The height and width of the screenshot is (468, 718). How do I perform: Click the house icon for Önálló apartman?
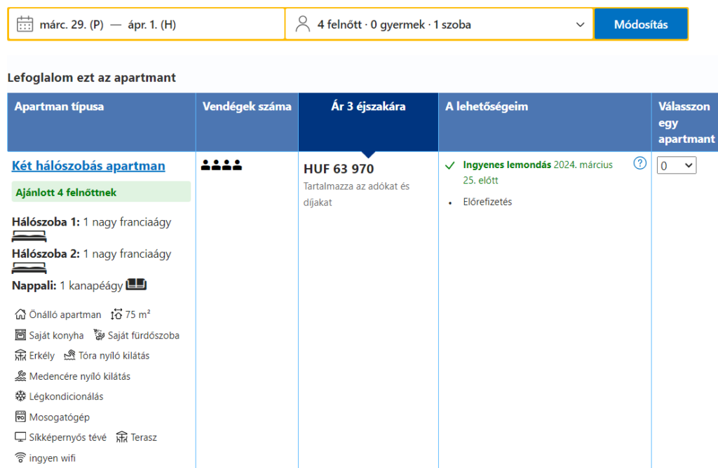[x=20, y=315]
